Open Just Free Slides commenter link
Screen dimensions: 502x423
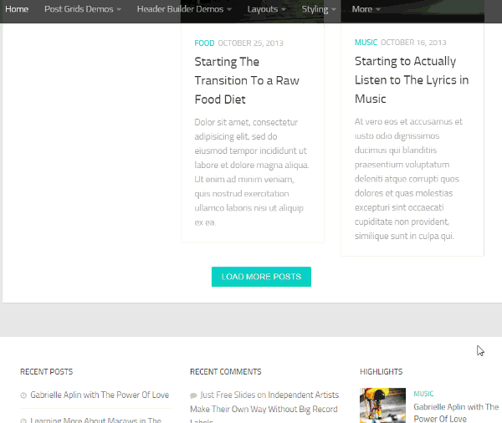point(228,395)
